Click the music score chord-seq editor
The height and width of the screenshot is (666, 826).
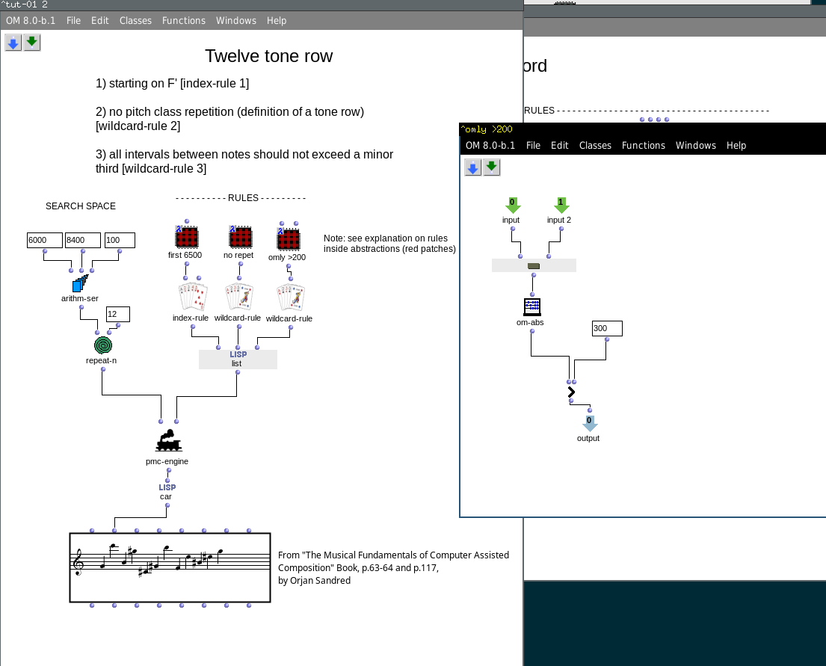tap(170, 567)
